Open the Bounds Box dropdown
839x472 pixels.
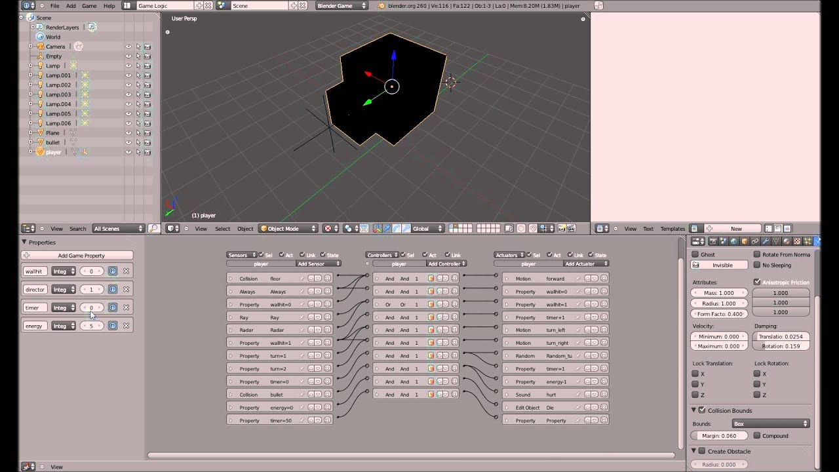[770, 424]
